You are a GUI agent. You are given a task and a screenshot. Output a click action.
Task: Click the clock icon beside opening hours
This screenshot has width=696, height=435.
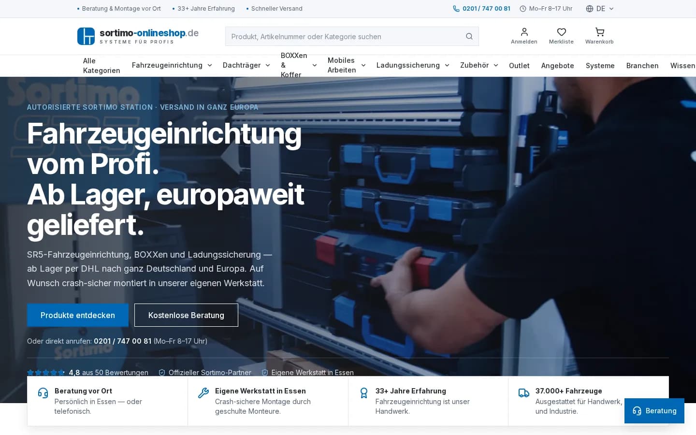click(522, 9)
